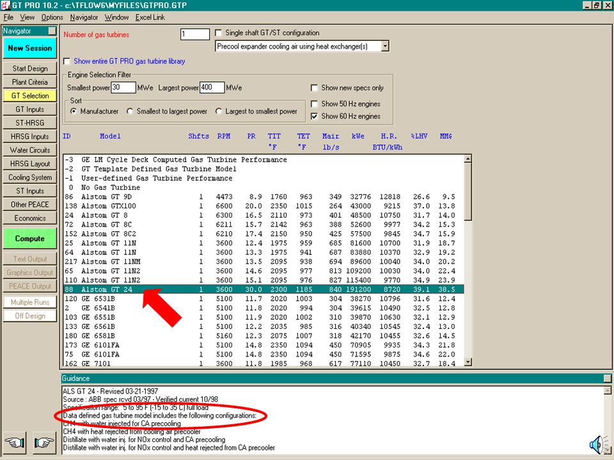
Task: Select the Alstom GTX100 row
Action: (264, 206)
